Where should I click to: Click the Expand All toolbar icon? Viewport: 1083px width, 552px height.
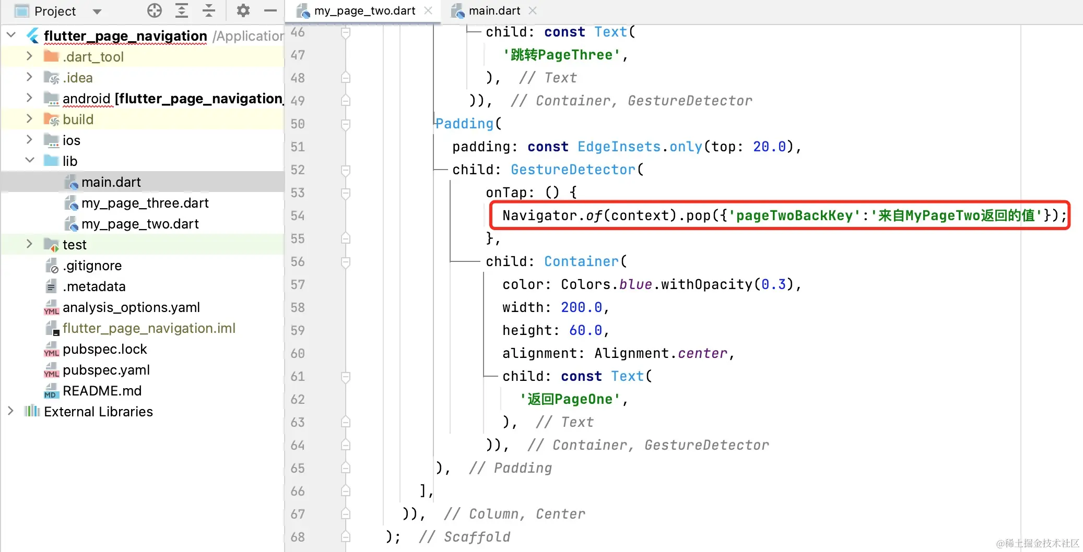pos(182,10)
